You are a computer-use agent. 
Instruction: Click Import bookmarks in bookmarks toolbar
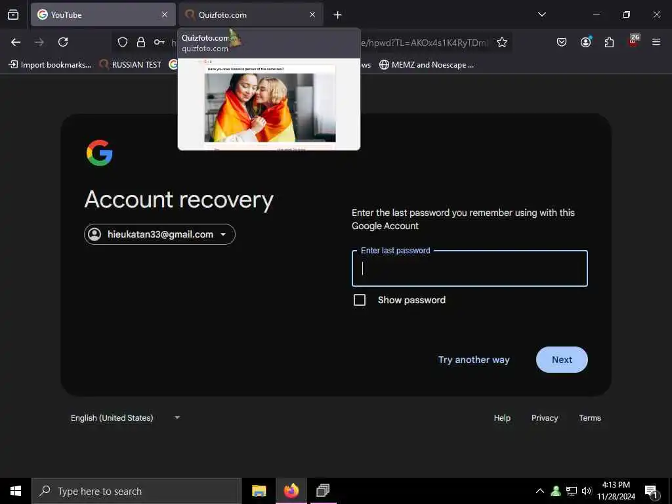click(50, 65)
